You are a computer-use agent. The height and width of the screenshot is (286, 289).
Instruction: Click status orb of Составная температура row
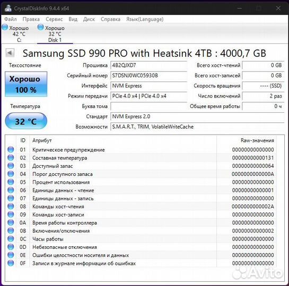pos(11,157)
